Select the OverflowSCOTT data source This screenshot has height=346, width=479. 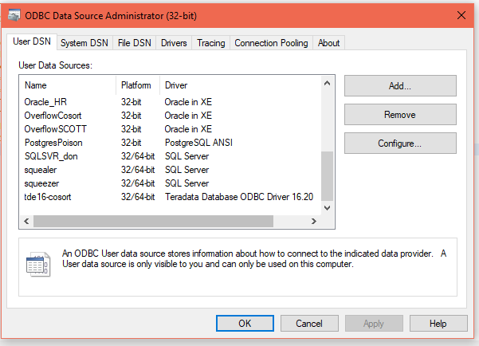tap(55, 129)
